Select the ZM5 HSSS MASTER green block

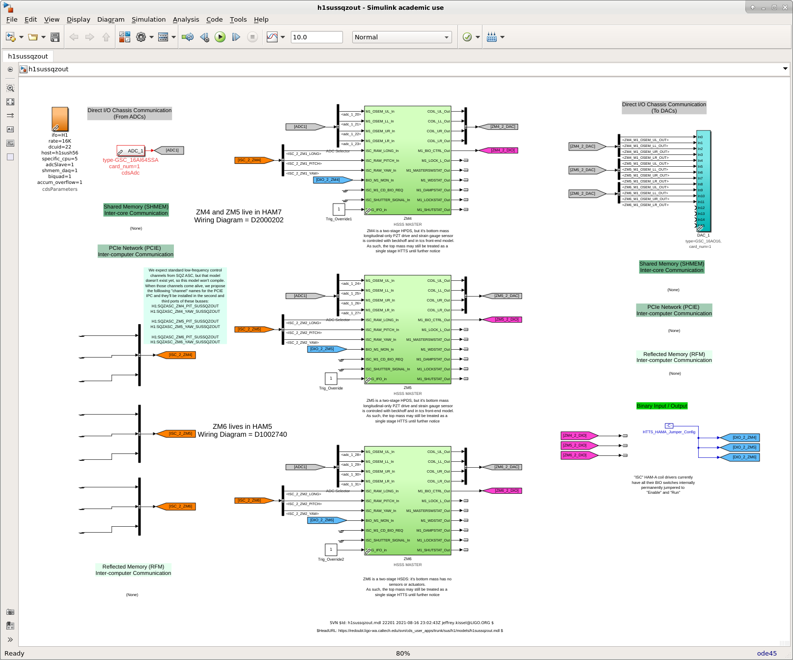coord(407,330)
